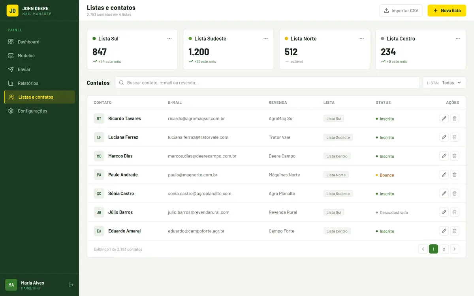Viewport: 474px width, 296px height.
Task: Edit the Paulo Andrade contact
Action: 444,175
